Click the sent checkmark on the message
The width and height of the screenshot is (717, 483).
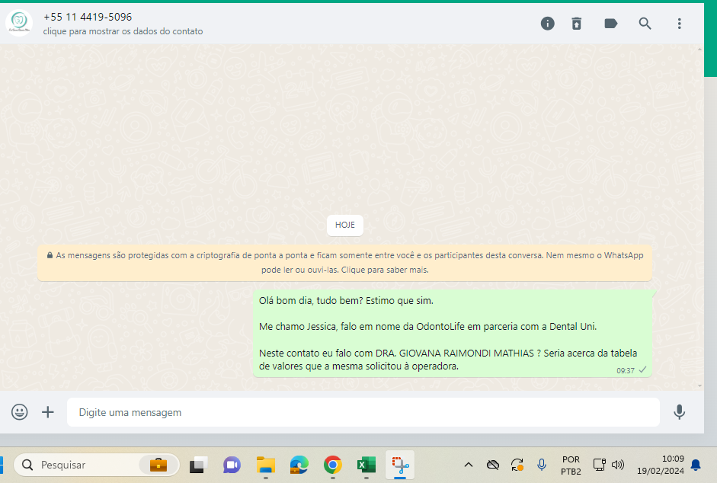(642, 369)
